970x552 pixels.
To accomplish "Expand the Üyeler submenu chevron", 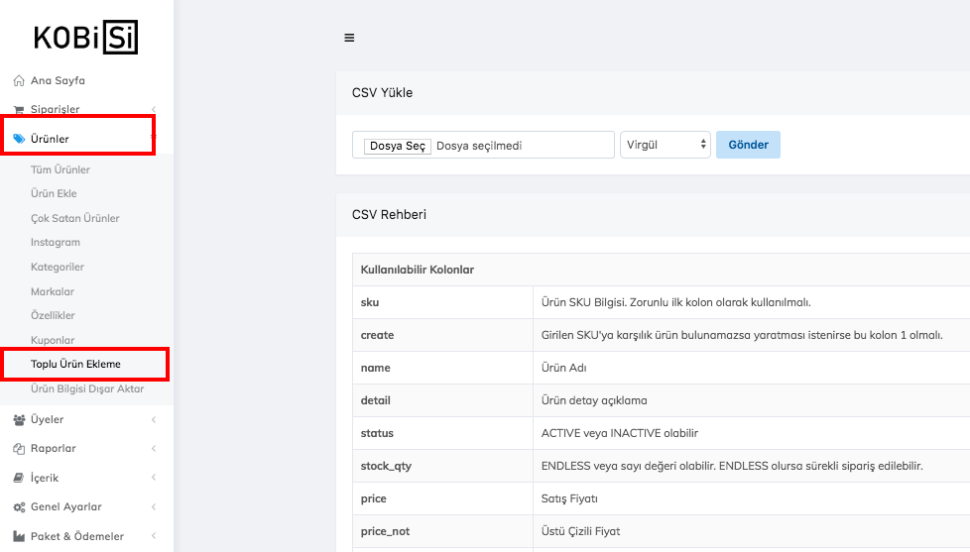I will tap(153, 420).
